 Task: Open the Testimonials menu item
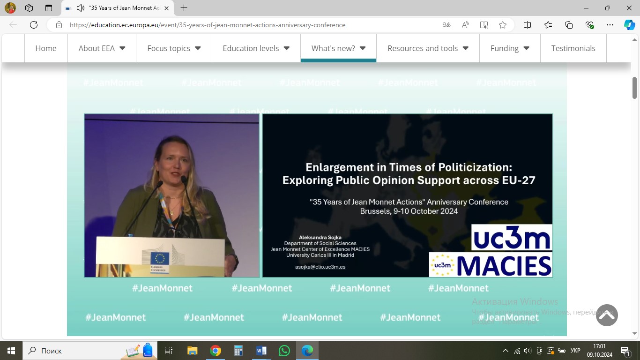(573, 48)
